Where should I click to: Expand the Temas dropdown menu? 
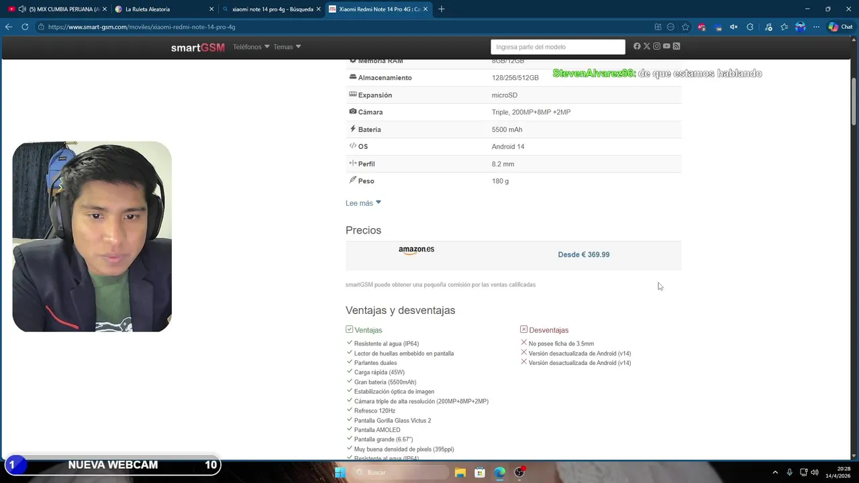pyautogui.click(x=287, y=47)
